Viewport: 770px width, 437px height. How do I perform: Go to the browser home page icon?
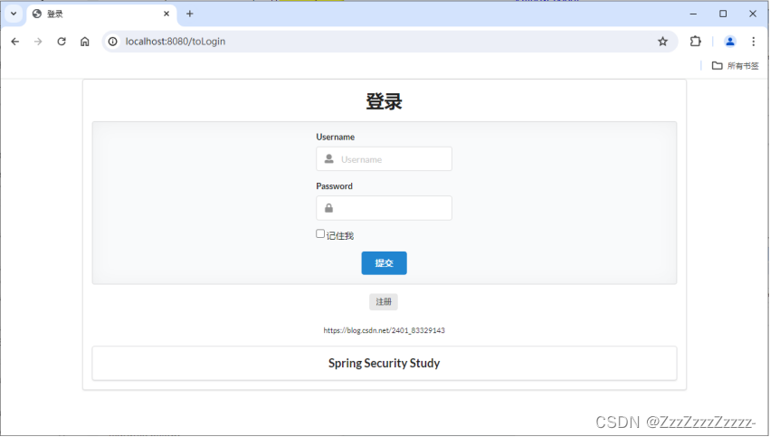click(85, 42)
